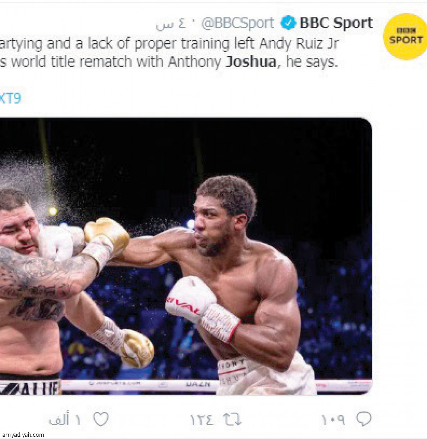Screen dimensions: 427x439
Task: Click the reply speech bubble icon
Action: click(364, 419)
